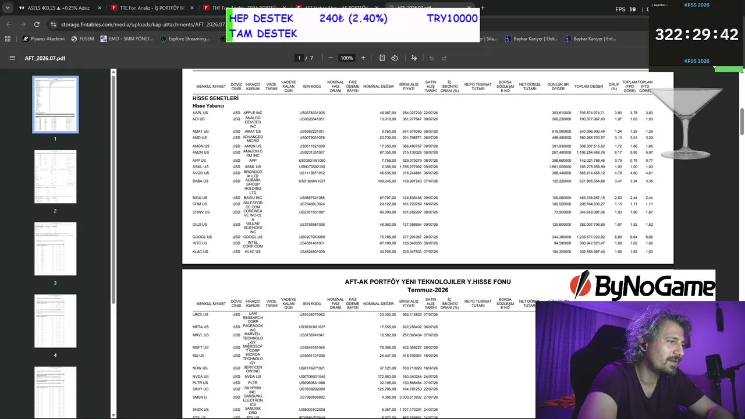Image resolution: width=745 pixels, height=419 pixels.
Task: Click the APPLE INC issuer cell
Action: click(253, 113)
